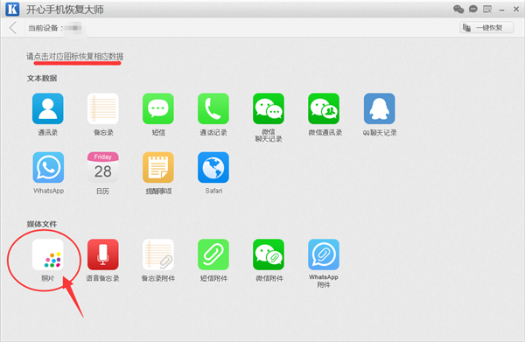525x342 pixels.
Task: Open the Contacts (通讯录) recovery icon
Action: pyautogui.click(x=48, y=108)
